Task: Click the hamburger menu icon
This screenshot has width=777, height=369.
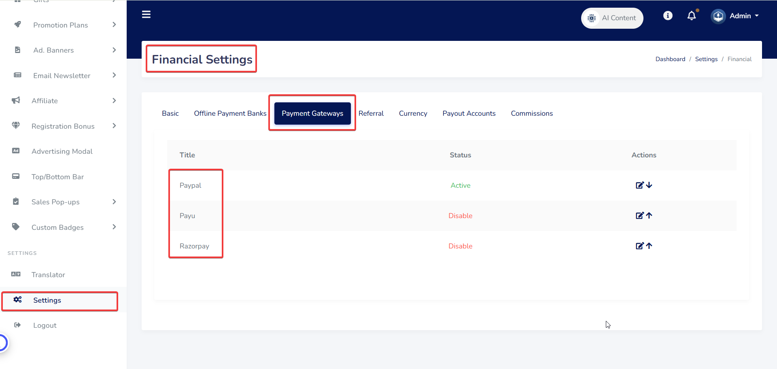Action: pos(146,15)
